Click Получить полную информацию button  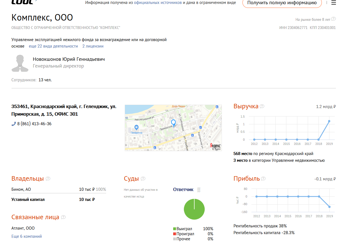[x=282, y=3]
